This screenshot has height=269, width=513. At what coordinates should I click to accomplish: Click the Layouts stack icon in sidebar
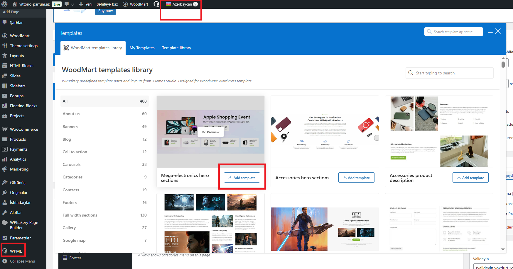click(5, 56)
